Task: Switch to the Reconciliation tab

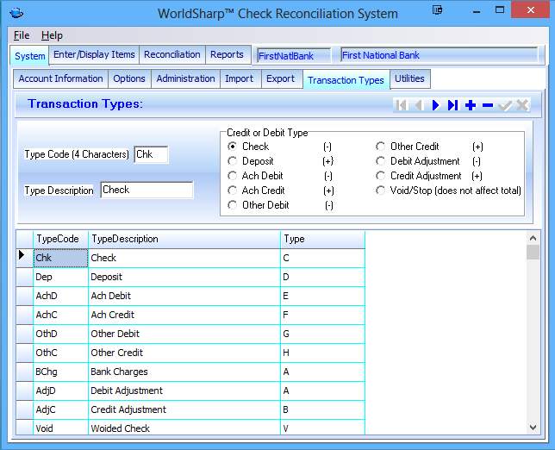Action: tap(172, 54)
